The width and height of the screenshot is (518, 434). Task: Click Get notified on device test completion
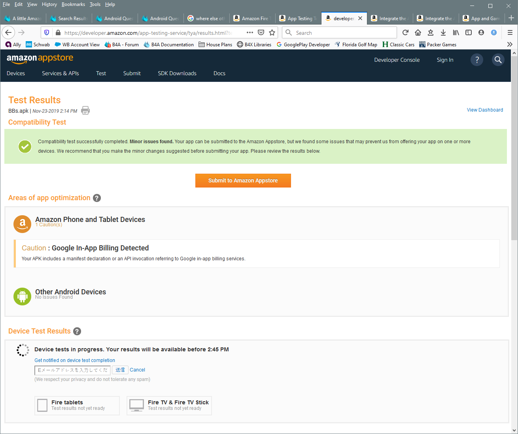tap(75, 360)
